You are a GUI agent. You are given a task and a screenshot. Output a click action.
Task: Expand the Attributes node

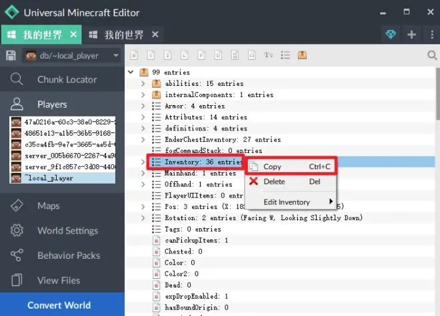point(143,117)
